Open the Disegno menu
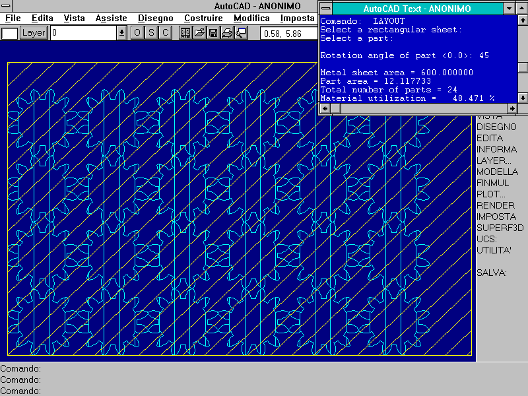This screenshot has width=528, height=396. (156, 18)
